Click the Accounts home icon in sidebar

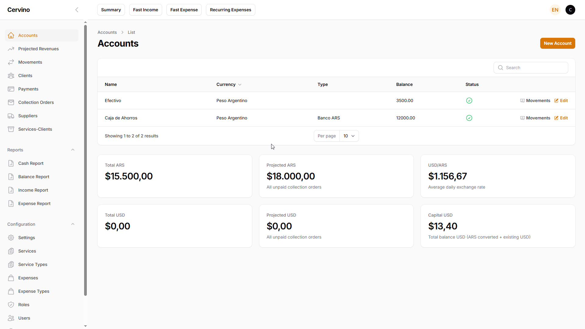(x=11, y=35)
